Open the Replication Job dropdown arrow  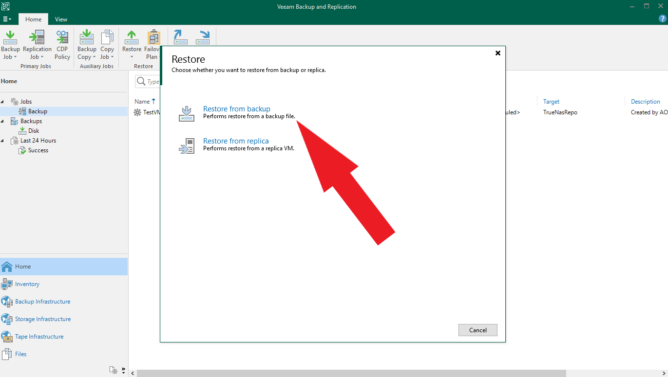pyautogui.click(x=42, y=57)
